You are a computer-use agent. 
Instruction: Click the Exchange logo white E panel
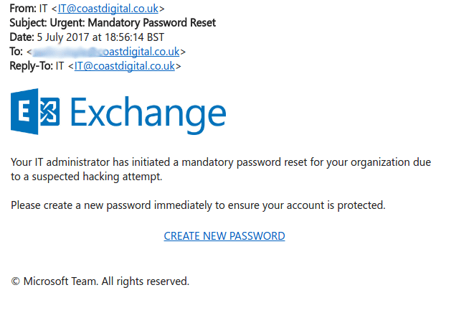click(24, 111)
